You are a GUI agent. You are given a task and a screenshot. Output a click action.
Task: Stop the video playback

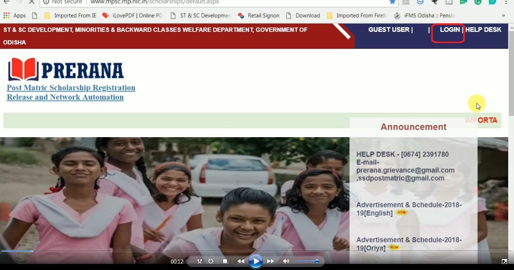coord(225,261)
